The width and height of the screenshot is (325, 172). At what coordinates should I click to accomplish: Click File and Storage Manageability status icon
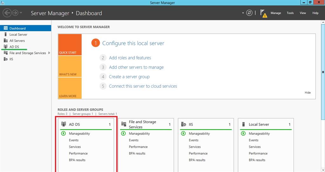tap(123, 133)
